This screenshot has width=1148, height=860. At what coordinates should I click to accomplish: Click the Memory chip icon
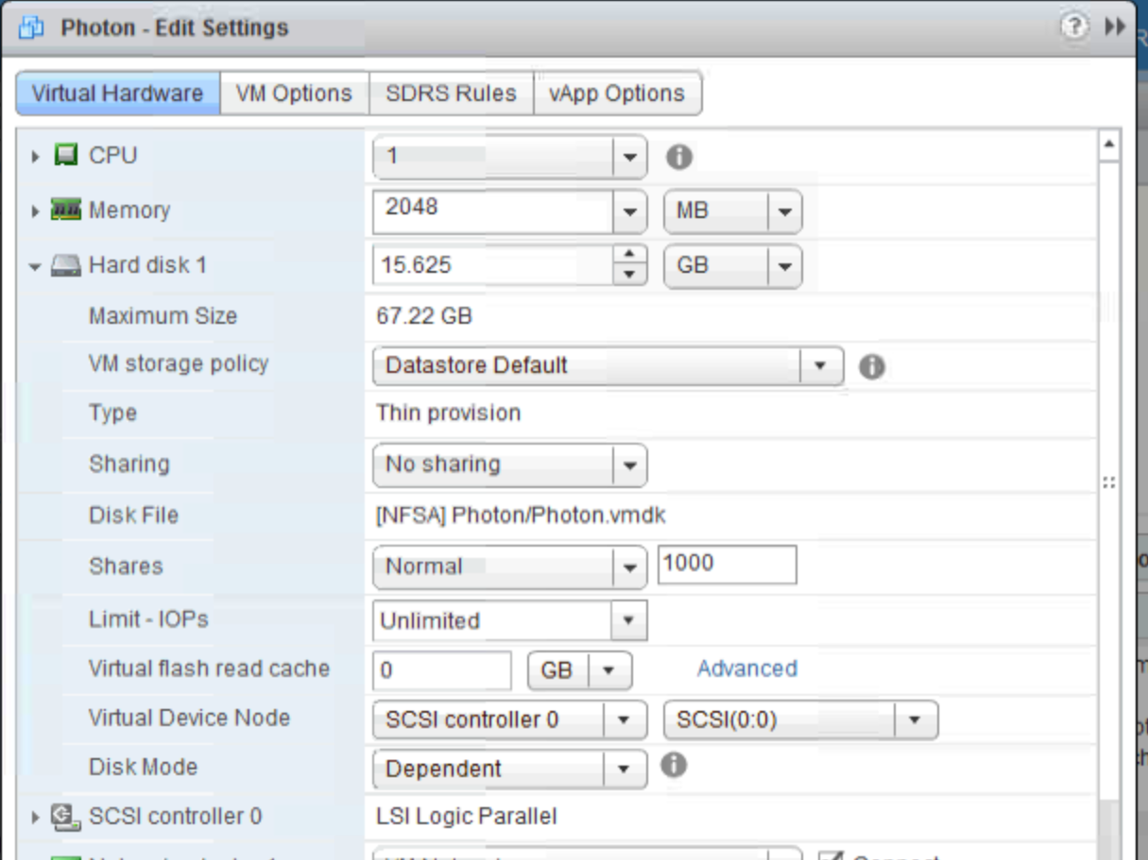65,211
